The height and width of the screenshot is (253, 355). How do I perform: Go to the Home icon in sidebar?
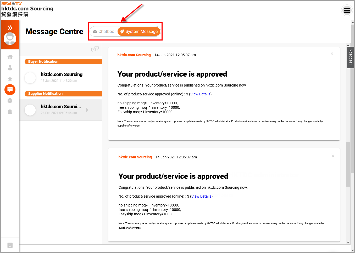tap(10, 57)
